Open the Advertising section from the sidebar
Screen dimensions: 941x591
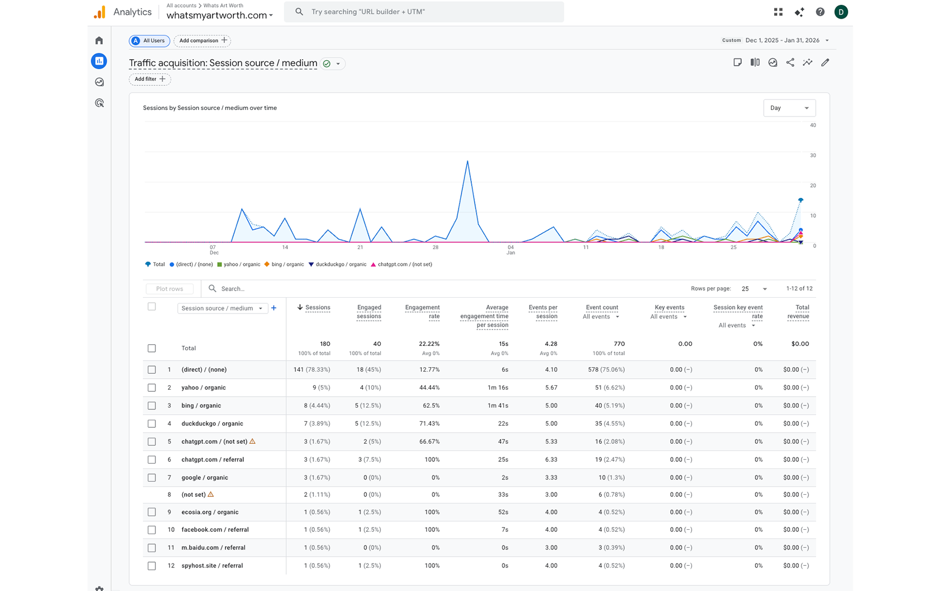[x=99, y=102]
